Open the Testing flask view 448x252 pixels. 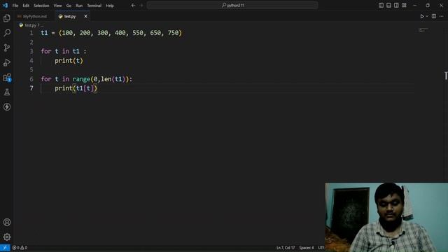pos(7,92)
